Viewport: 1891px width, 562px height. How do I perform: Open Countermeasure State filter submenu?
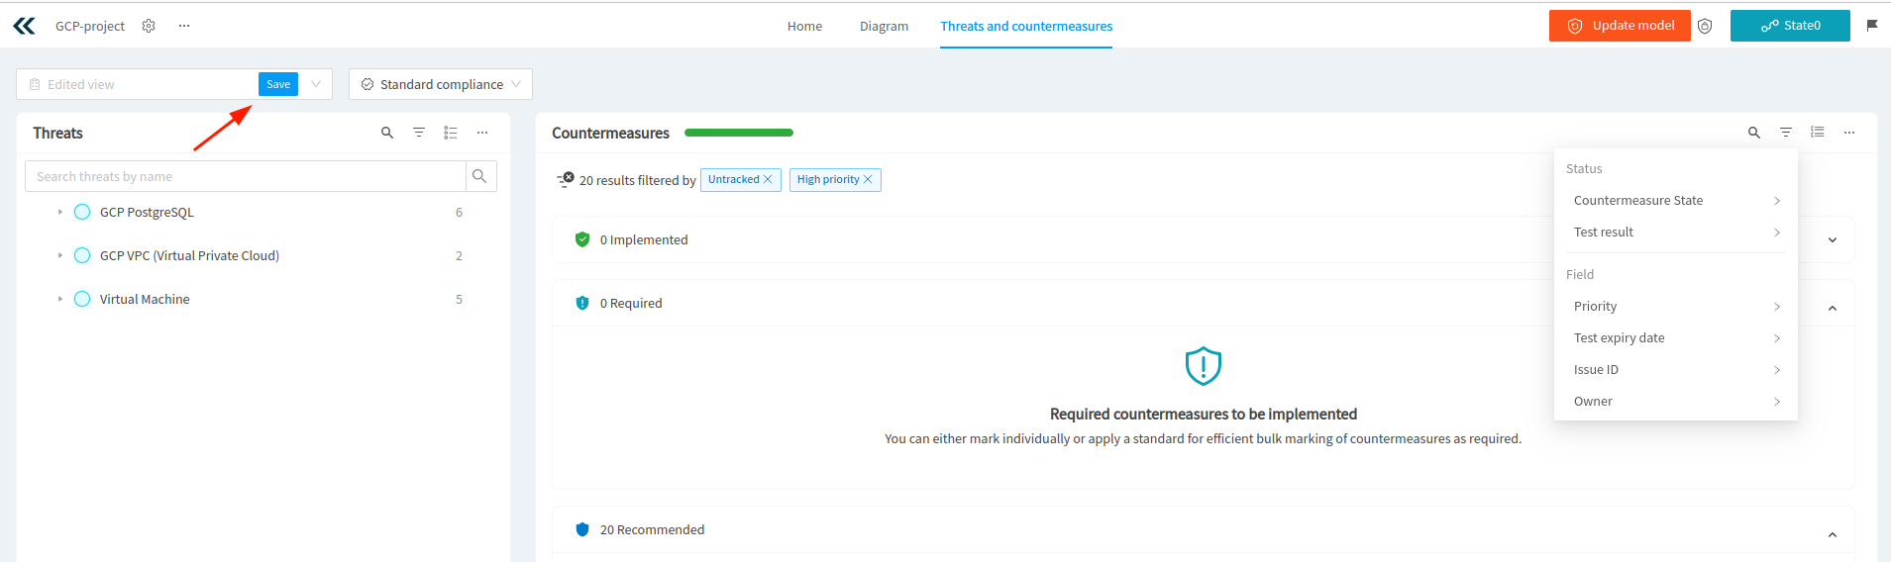click(x=1676, y=200)
